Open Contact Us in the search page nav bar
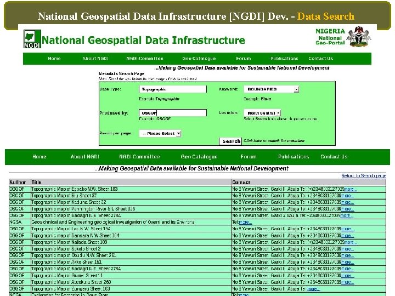Screen dimensions: 395x296 pyautogui.click(x=321, y=59)
